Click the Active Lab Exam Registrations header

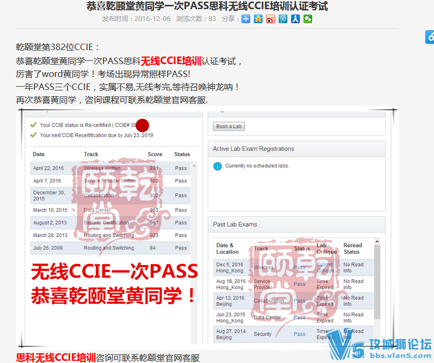click(x=297, y=149)
